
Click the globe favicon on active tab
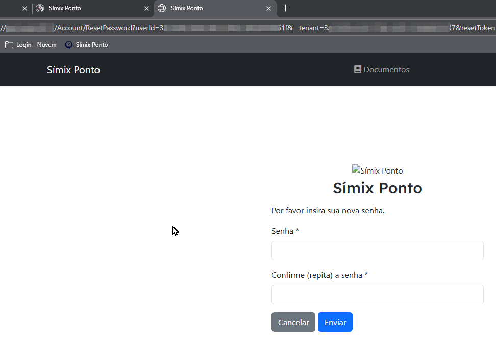tap(162, 8)
